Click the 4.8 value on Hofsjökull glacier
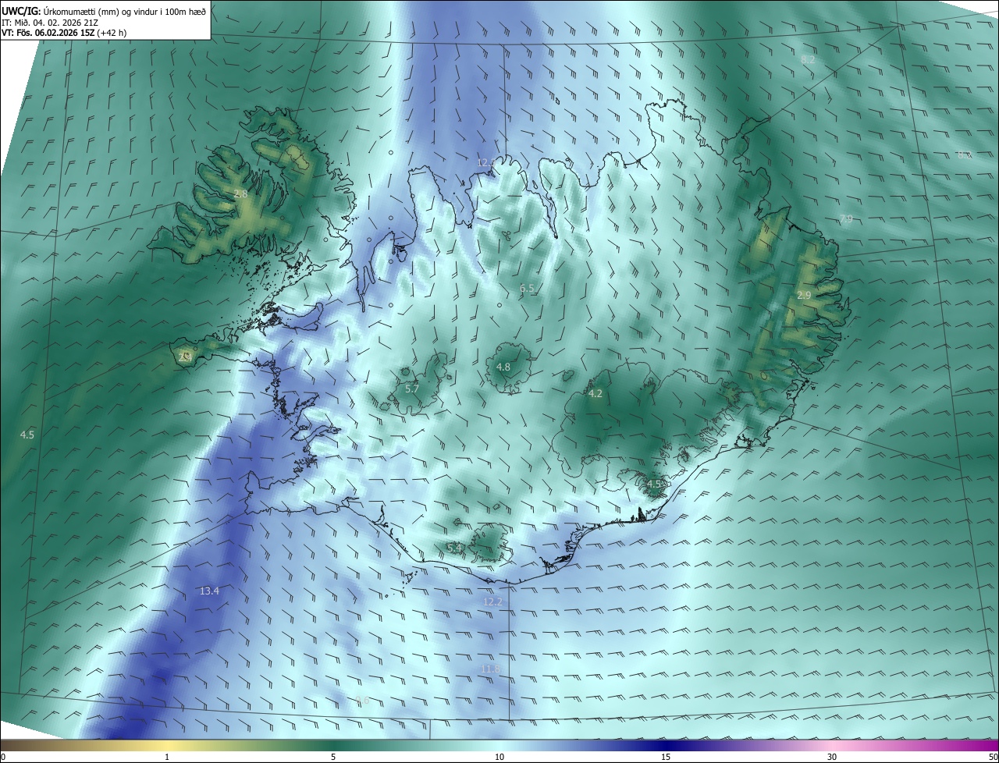The width and height of the screenshot is (999, 763). tap(503, 367)
